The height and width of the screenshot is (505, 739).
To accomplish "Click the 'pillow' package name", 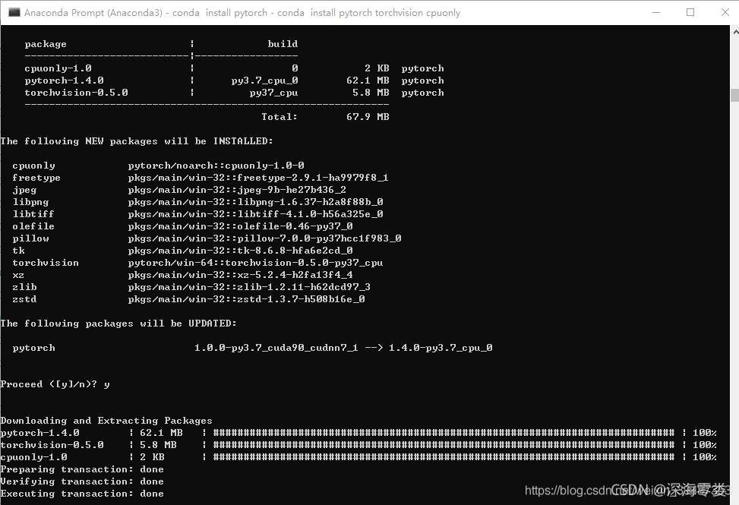I will 30,238.
